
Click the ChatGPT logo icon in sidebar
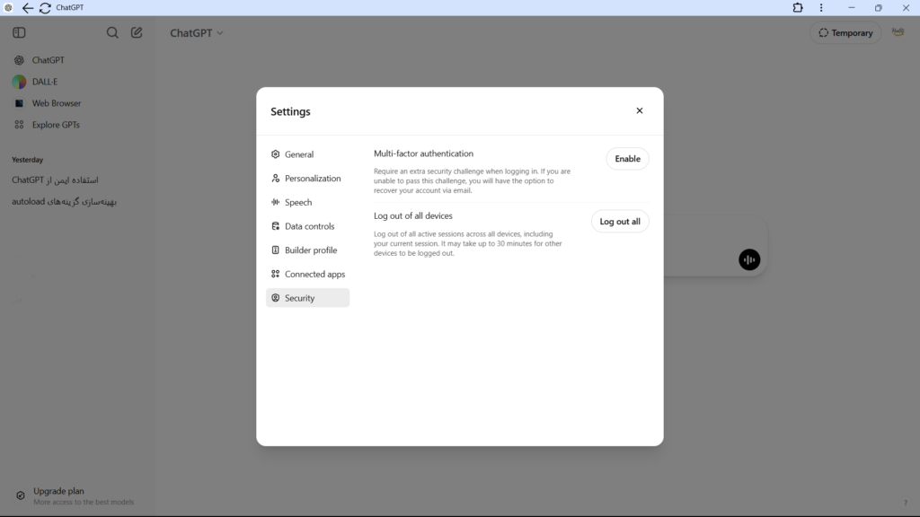point(20,60)
